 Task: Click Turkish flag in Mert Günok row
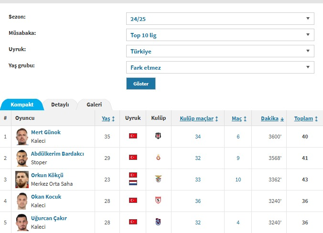[133, 136]
